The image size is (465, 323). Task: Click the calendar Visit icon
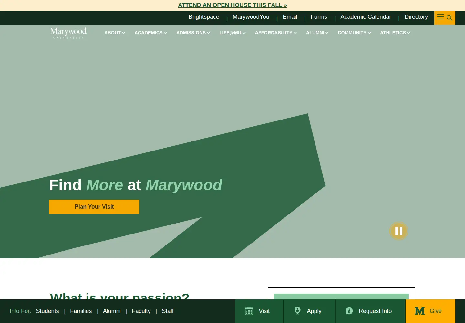(249, 311)
